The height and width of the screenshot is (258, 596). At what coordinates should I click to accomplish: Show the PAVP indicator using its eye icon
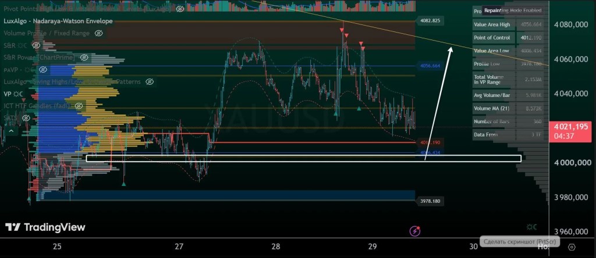(x=43, y=69)
